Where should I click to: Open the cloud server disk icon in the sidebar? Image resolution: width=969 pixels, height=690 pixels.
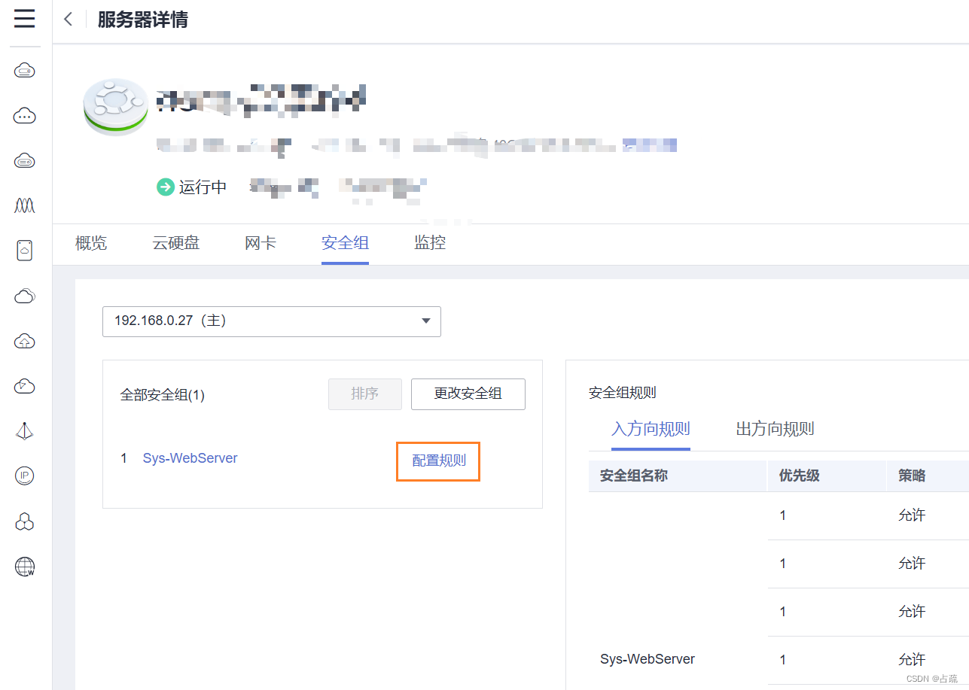[25, 71]
